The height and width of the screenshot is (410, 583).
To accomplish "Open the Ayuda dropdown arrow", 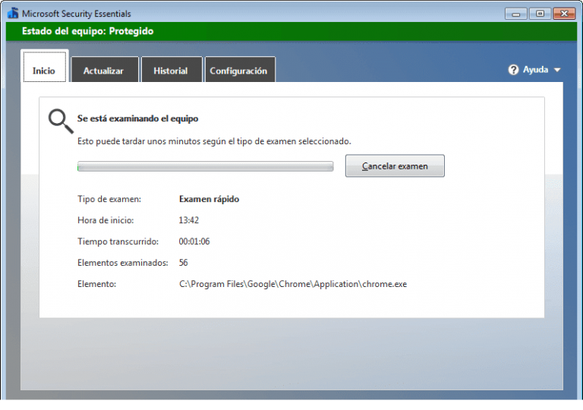I will tap(557, 70).
